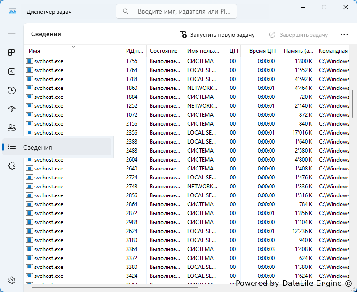357x292 pixels.
Task: Click PID cell 1860
Action: coord(132,88)
